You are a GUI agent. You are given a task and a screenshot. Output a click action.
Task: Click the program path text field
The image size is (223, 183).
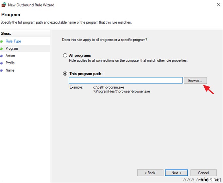(126, 80)
